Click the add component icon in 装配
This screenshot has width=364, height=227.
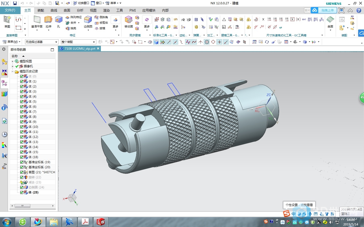342,27
